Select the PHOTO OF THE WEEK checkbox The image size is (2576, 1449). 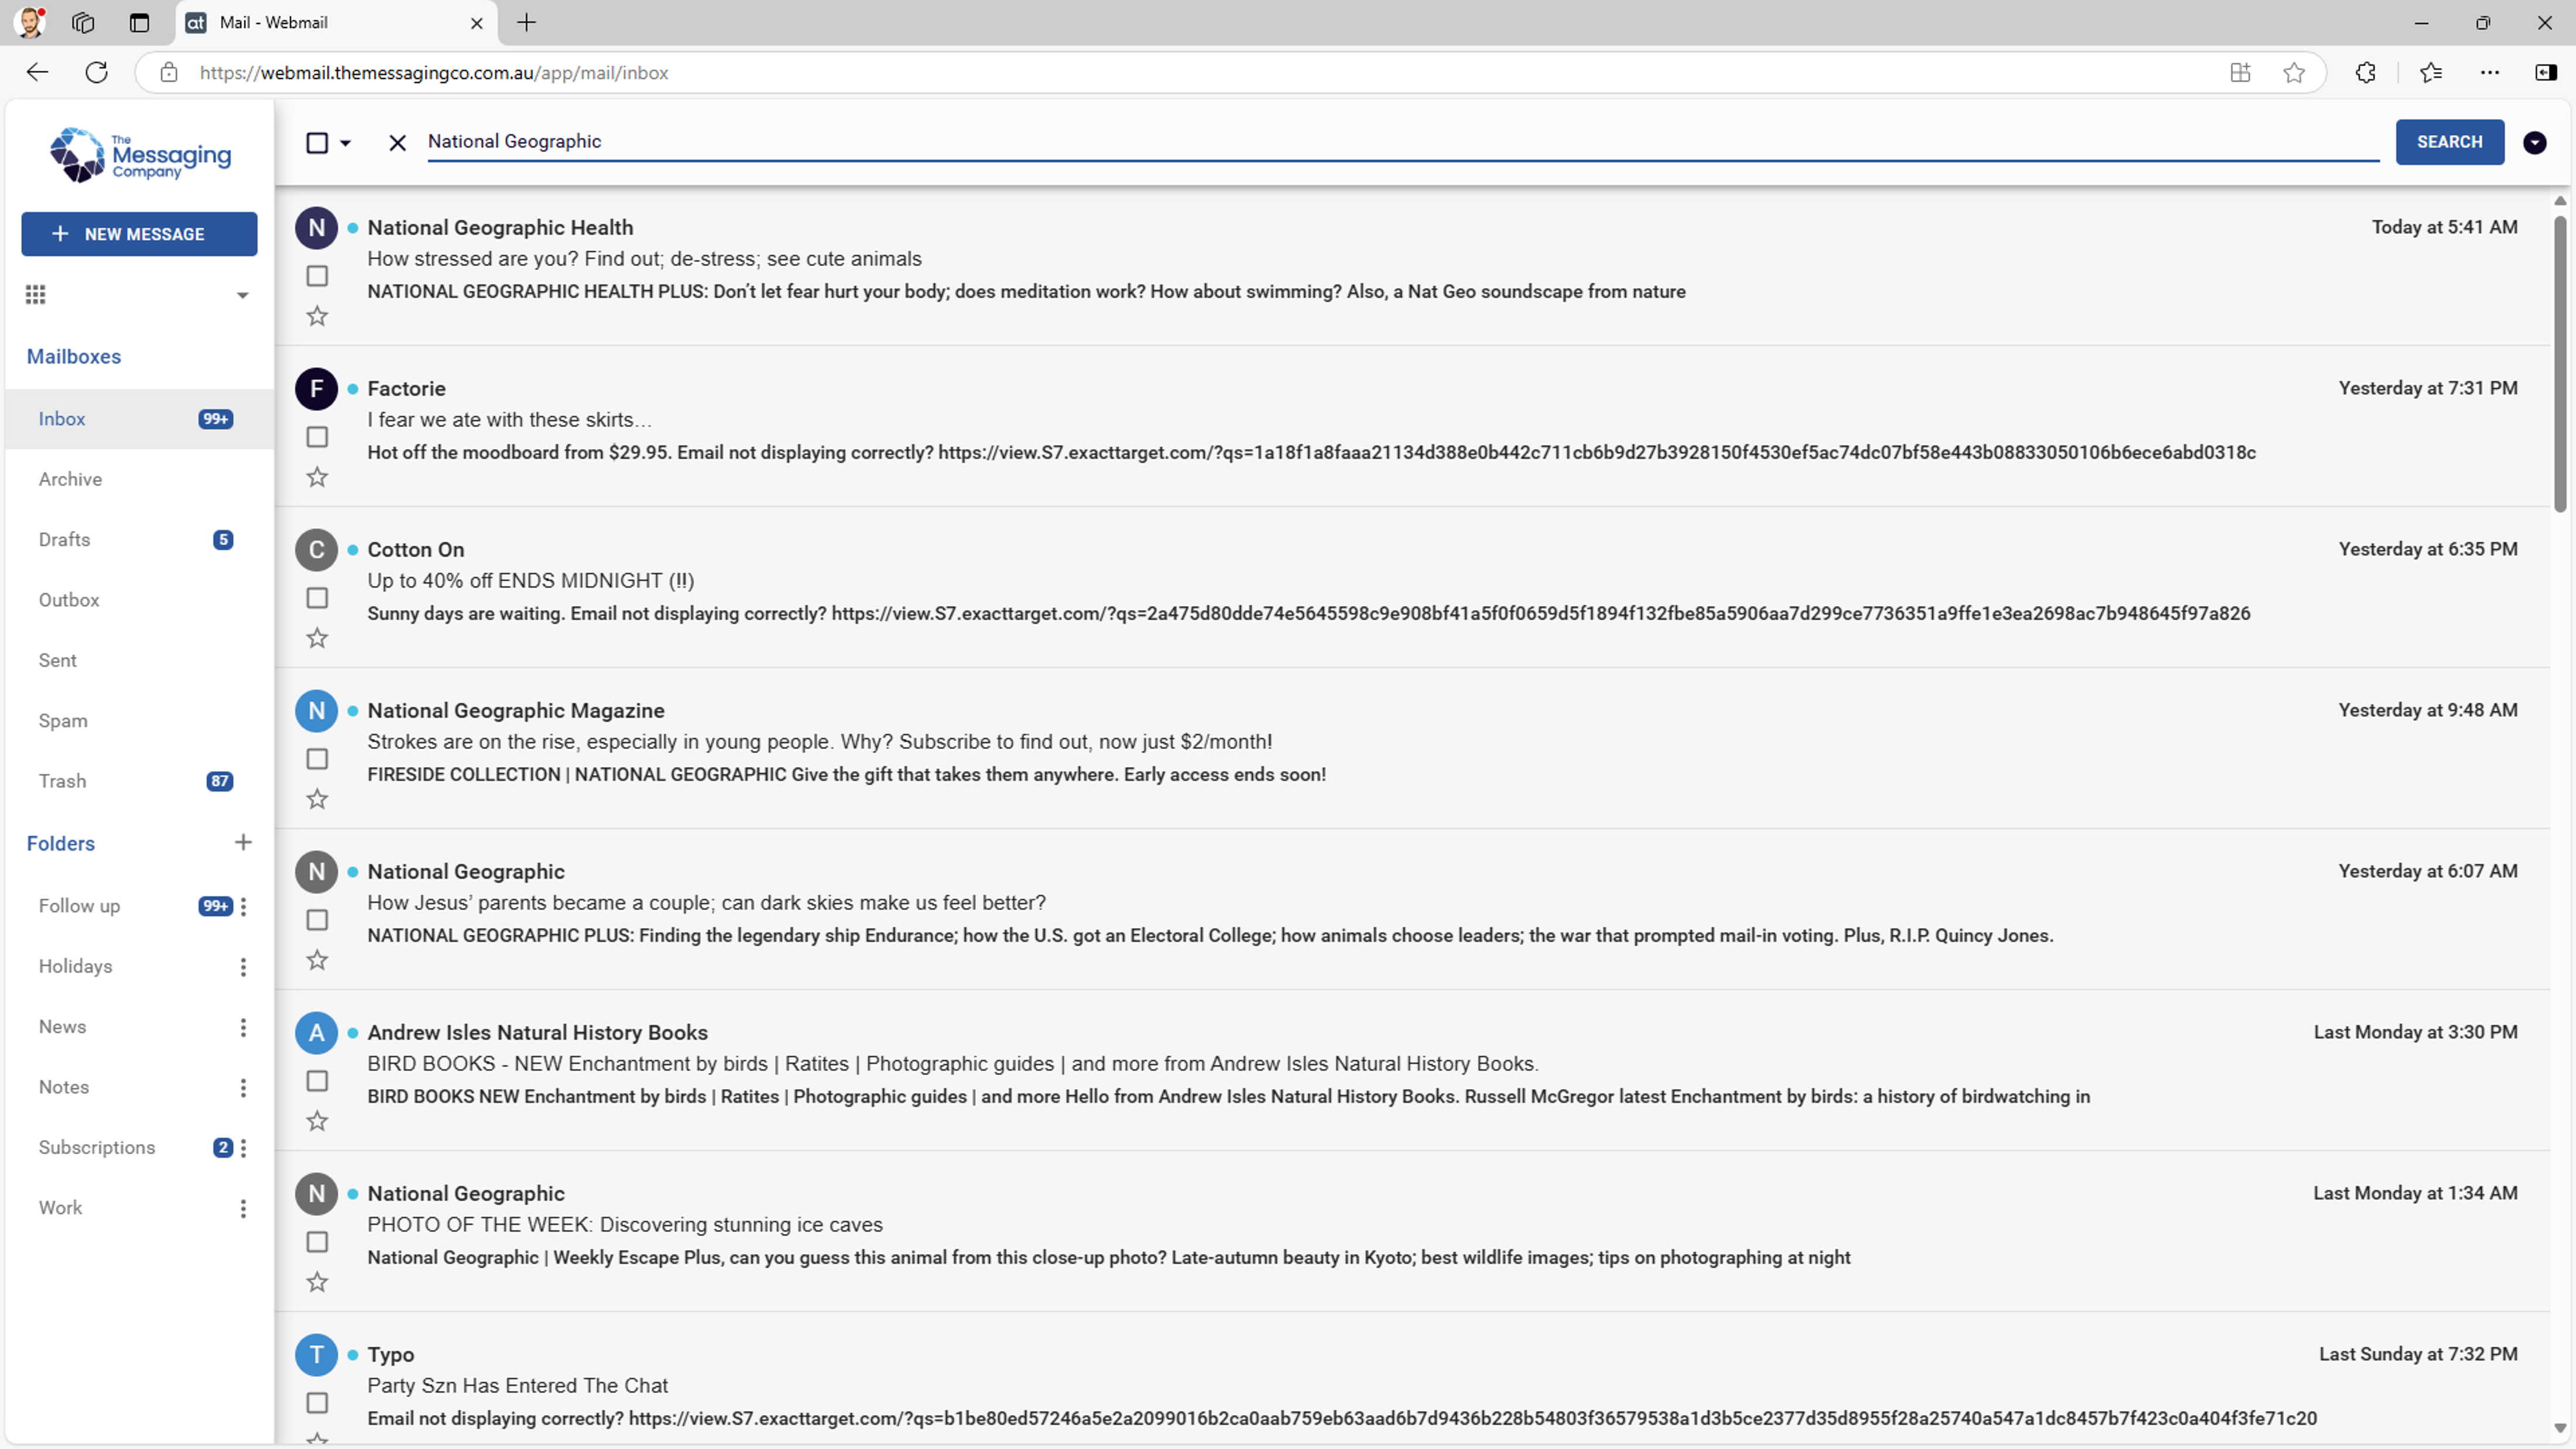point(317,1242)
